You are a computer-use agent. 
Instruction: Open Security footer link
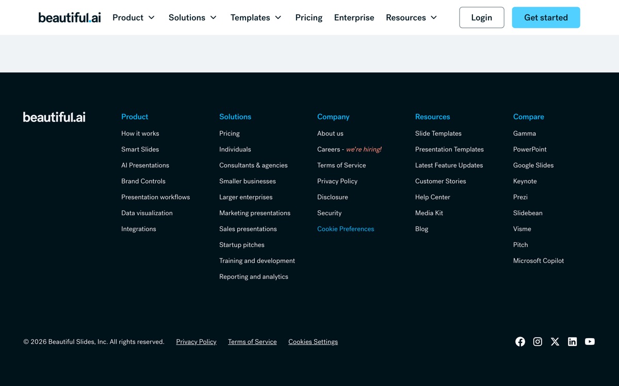[x=330, y=213]
